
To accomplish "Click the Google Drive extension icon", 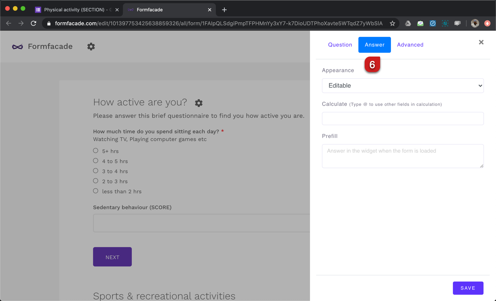I will (x=408, y=23).
